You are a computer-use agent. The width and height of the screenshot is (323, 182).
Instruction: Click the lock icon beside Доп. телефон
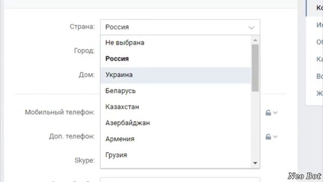click(x=268, y=136)
